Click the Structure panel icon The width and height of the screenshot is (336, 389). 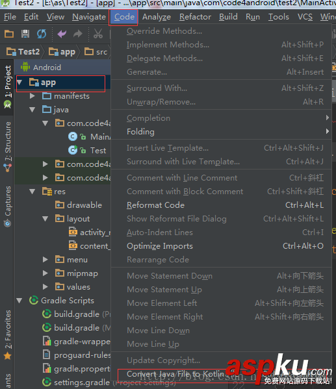[x=7, y=168]
